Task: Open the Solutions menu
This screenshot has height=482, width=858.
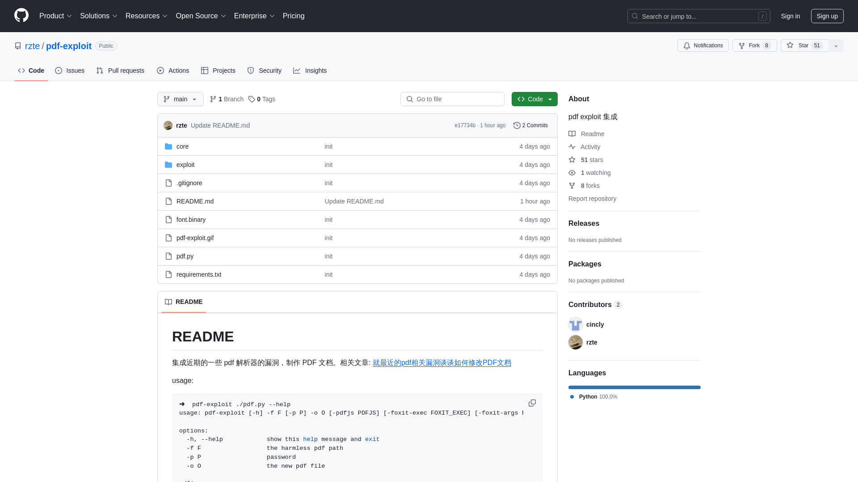Action: (98, 16)
